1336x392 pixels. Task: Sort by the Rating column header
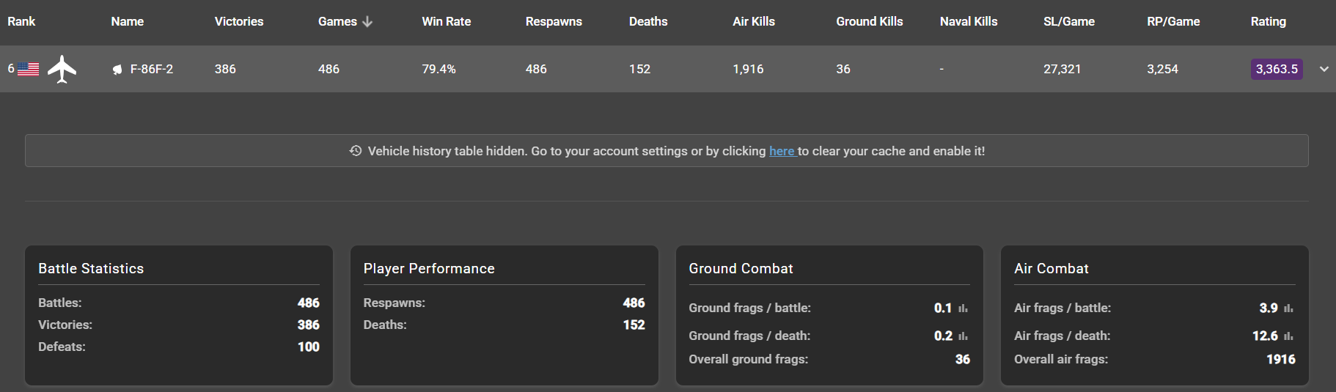[1268, 22]
